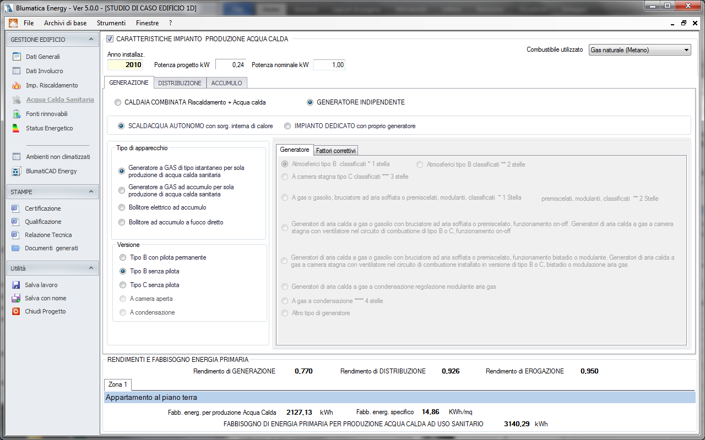Click the Relazione Tecnica icon
The width and height of the screenshot is (705, 440).
pyautogui.click(x=15, y=235)
